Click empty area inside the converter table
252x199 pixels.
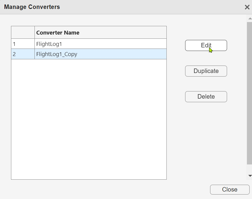[x=89, y=119]
